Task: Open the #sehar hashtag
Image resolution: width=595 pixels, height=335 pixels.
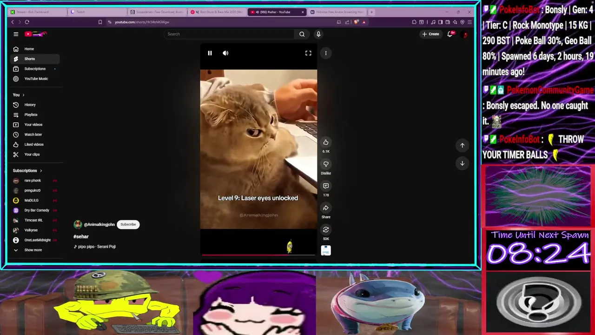Action: (x=81, y=236)
